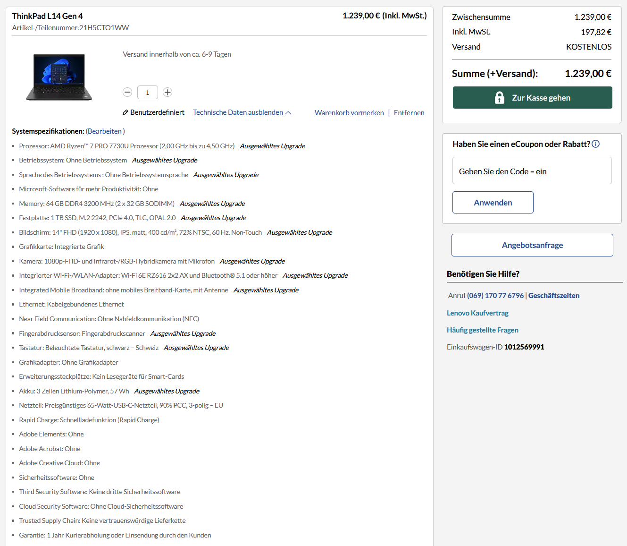Image resolution: width=627 pixels, height=546 pixels.
Task: Click the coupon code input field
Action: 532,171
